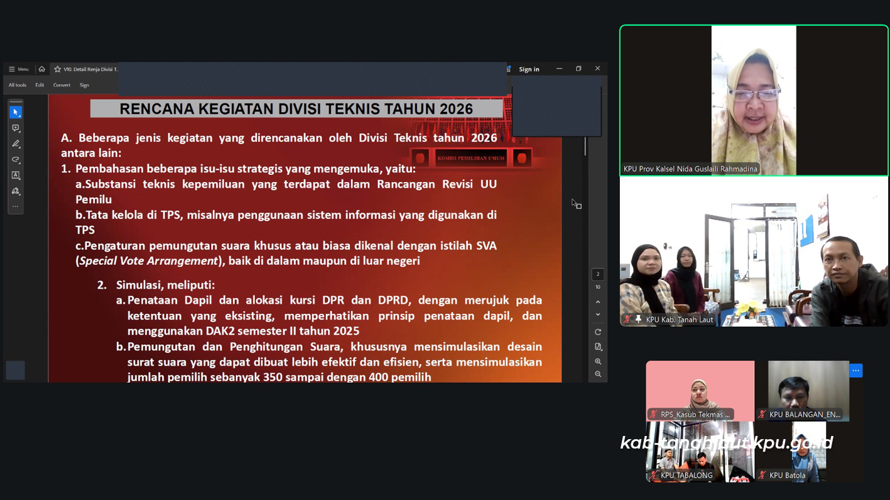Choose the add comment tool
This screenshot has height=500, width=890.
pyautogui.click(x=16, y=128)
